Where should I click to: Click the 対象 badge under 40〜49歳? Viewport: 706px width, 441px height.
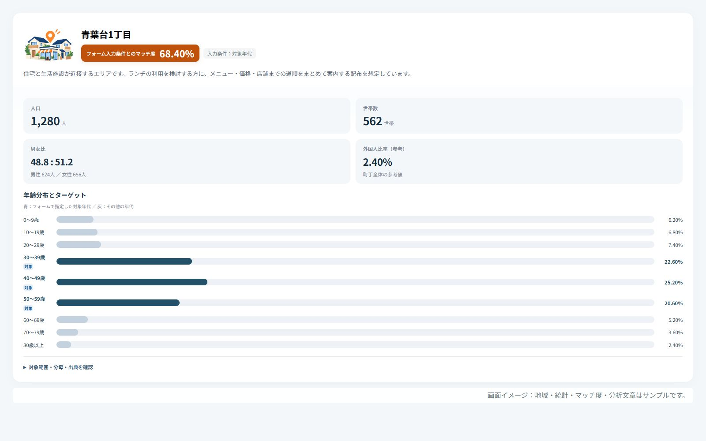[28, 288]
